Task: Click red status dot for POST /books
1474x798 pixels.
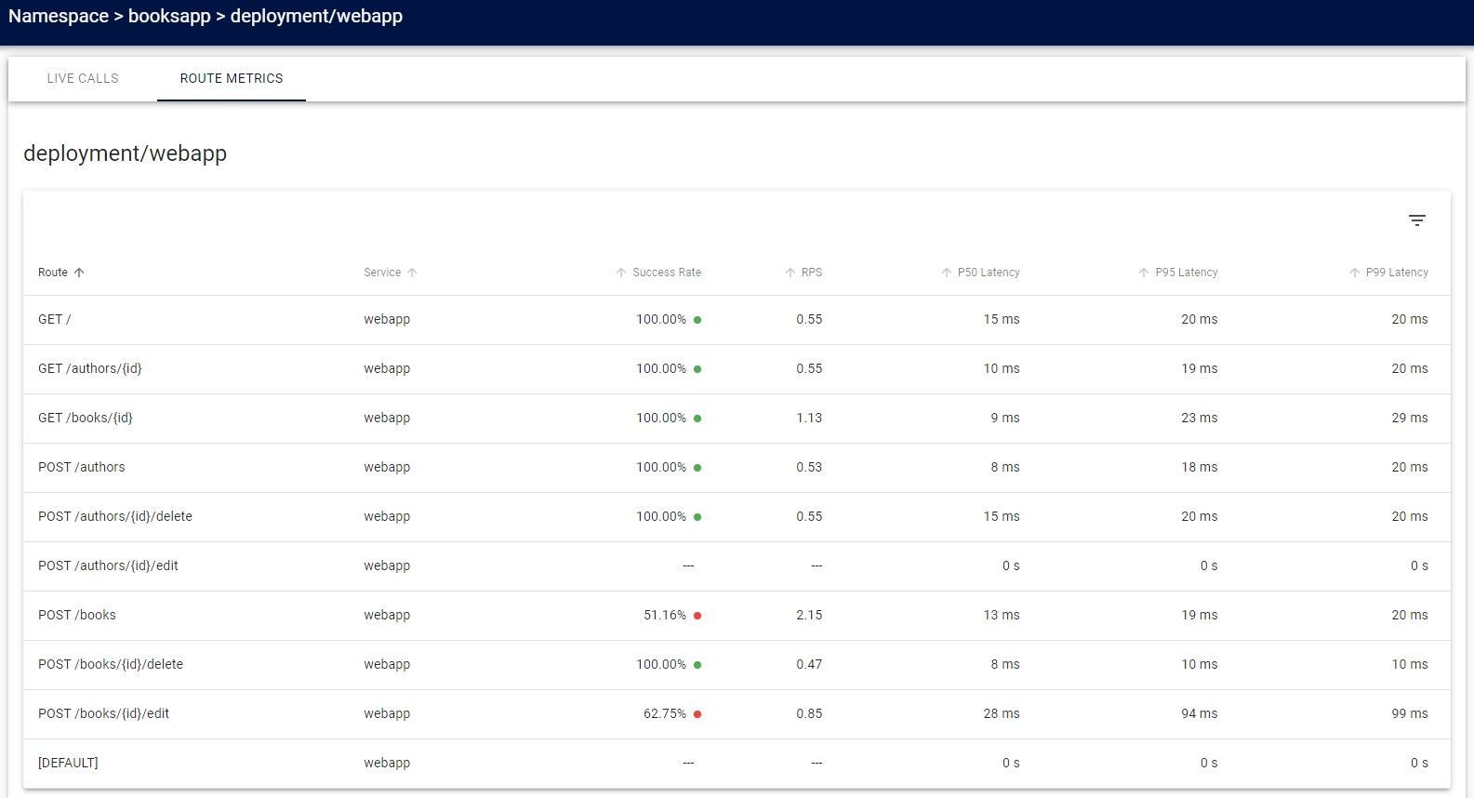Action: pos(697,616)
